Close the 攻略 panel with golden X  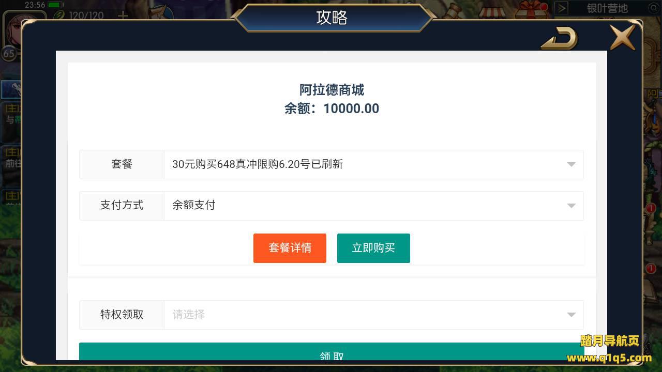pos(623,37)
